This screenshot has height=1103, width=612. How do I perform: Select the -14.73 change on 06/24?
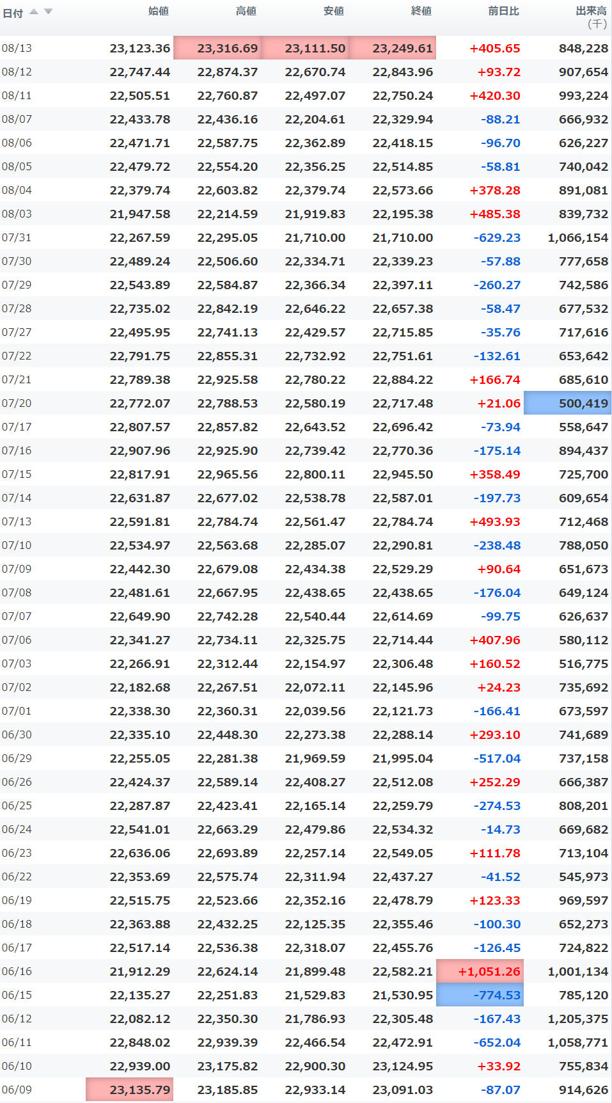coord(501,829)
